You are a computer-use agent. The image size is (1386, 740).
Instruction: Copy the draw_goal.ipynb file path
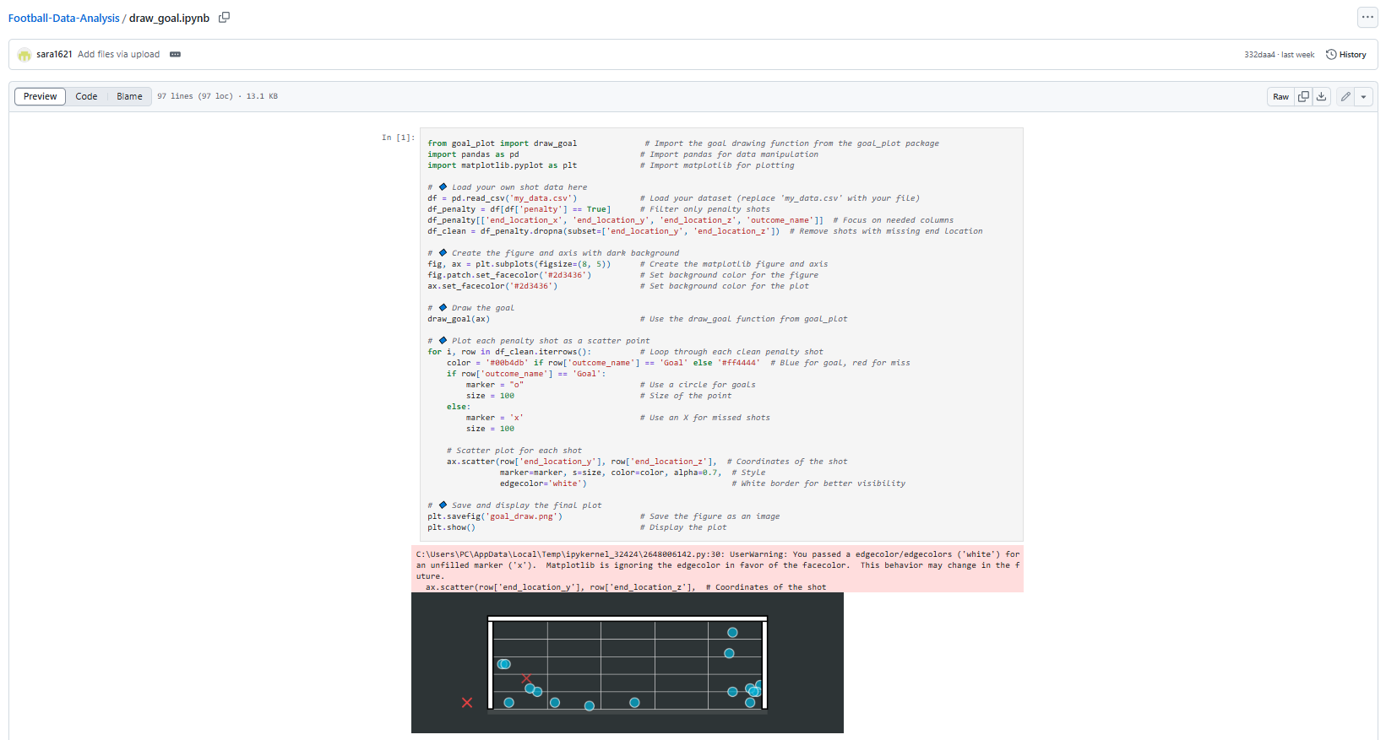[x=224, y=18]
